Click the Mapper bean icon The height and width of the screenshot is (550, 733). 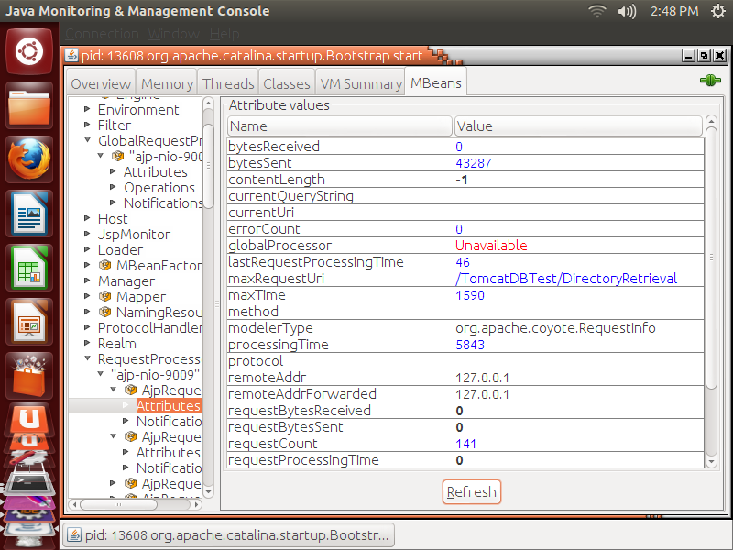pyautogui.click(x=105, y=296)
